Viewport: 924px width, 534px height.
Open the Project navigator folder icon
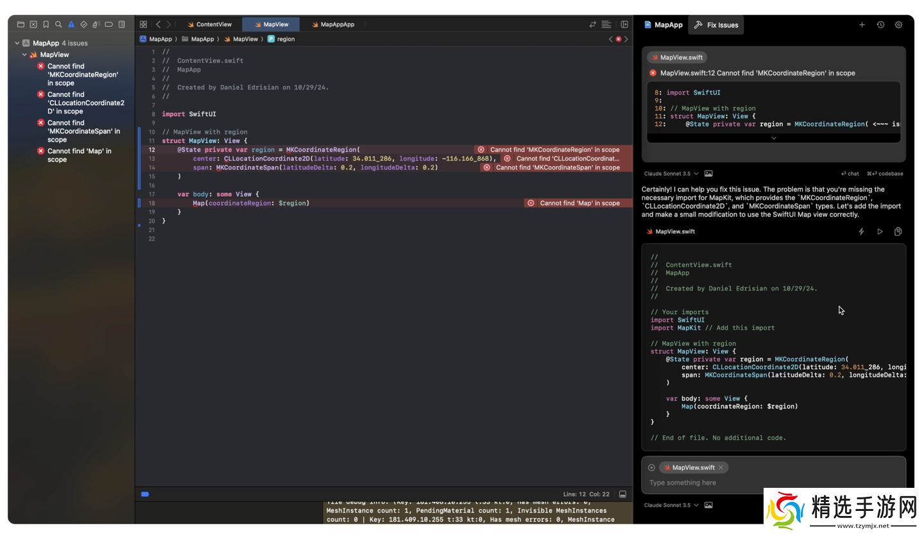click(21, 24)
